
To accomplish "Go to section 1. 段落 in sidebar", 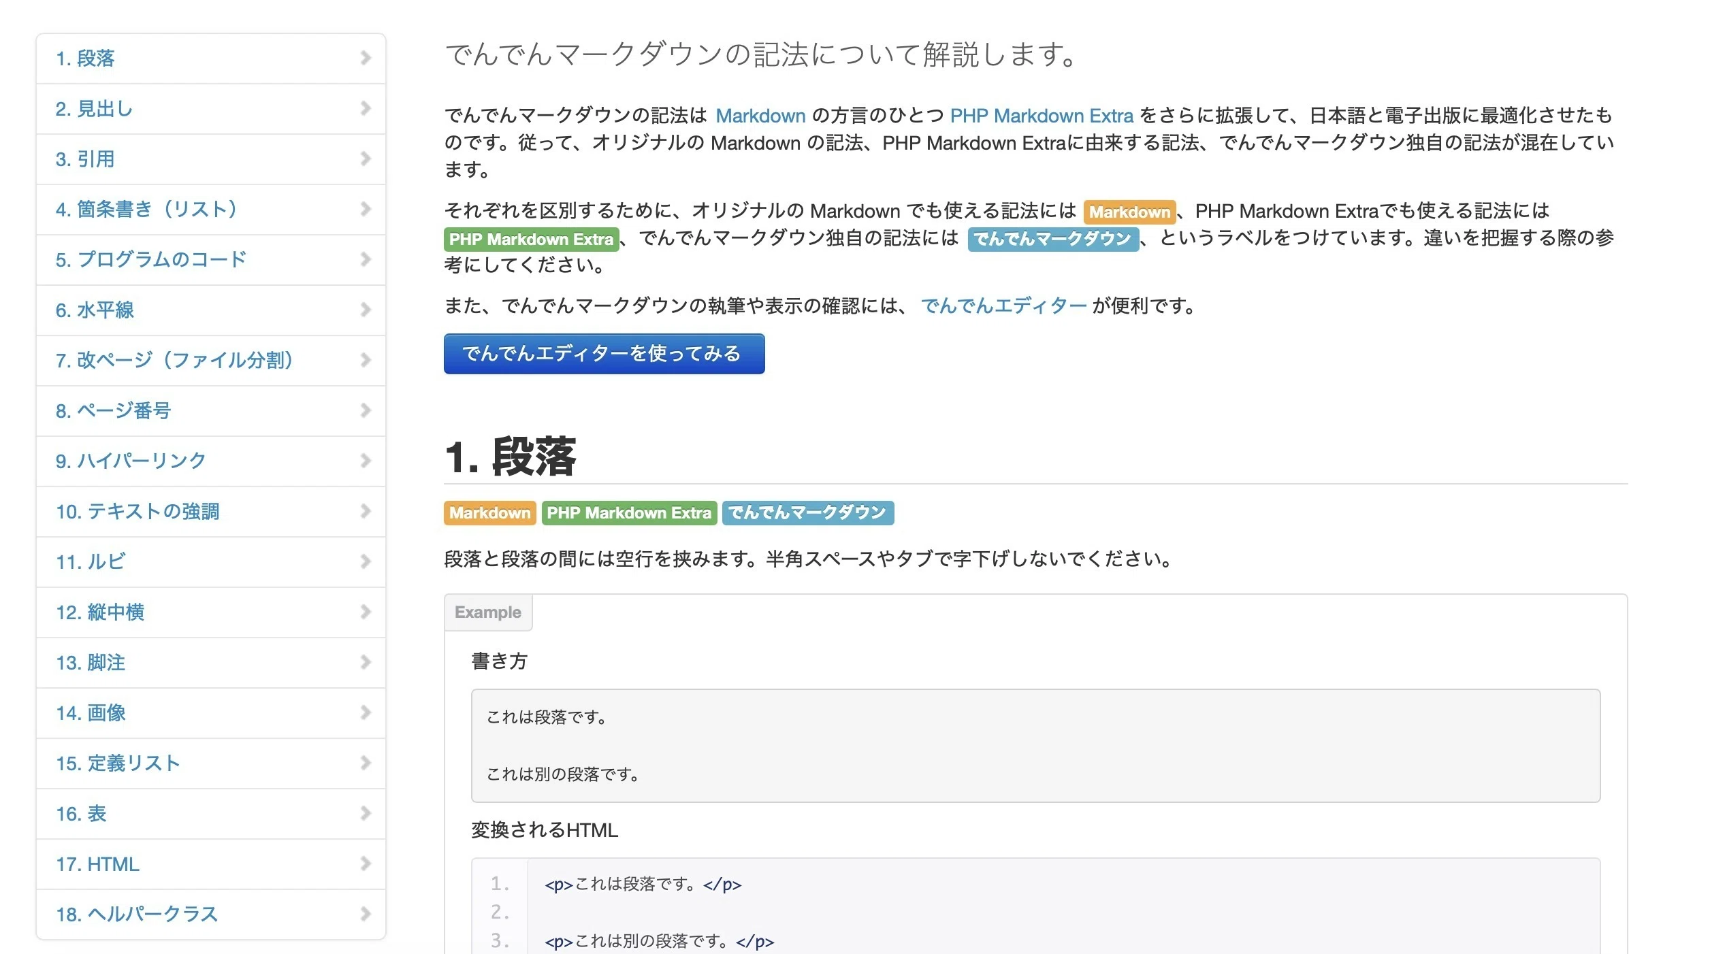I will tap(211, 59).
